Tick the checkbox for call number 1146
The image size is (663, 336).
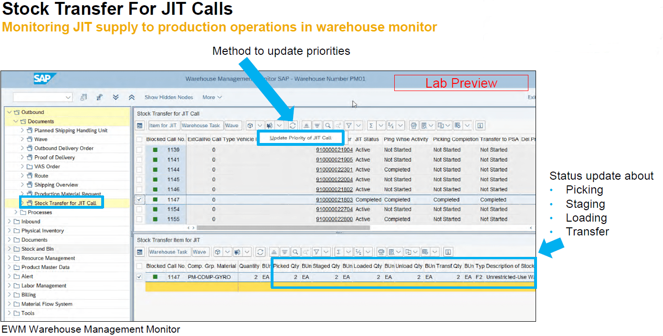click(139, 189)
